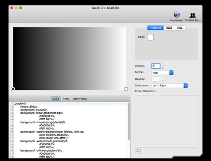211x161 pixels.
Task: Select the CSS 3 code tab
Action: click(56, 99)
